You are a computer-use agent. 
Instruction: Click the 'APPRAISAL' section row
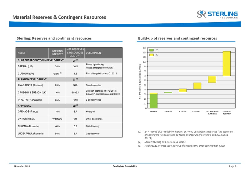69,106
